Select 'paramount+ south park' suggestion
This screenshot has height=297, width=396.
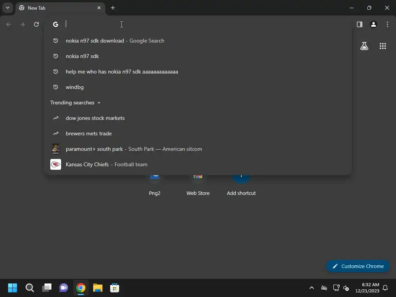198,149
